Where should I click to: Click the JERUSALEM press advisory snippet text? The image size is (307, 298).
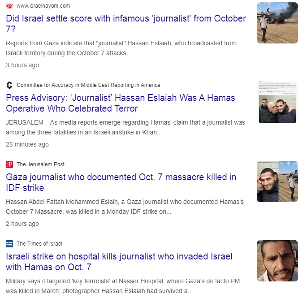click(125, 127)
